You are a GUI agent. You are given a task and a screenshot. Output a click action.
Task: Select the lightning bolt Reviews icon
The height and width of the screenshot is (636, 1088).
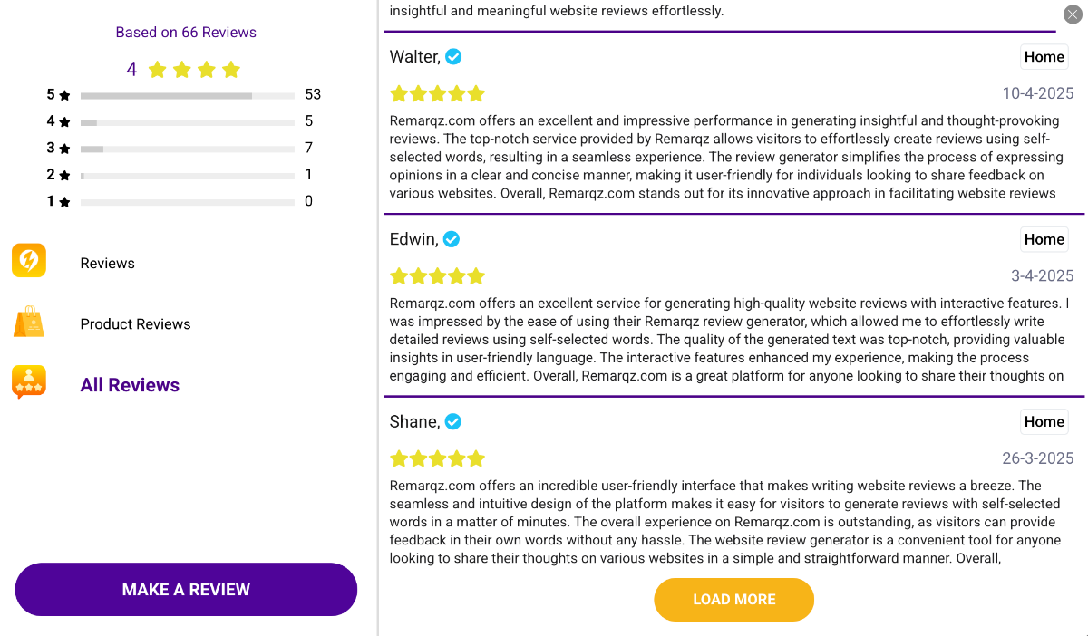tap(28, 261)
